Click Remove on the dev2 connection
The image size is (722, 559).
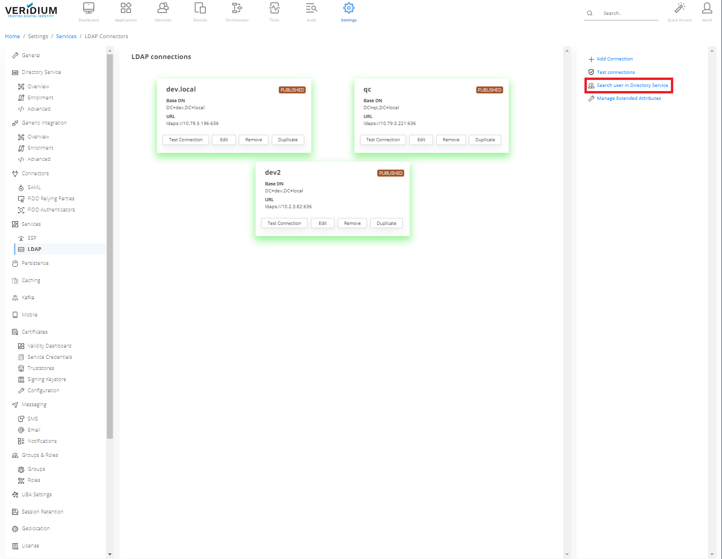click(352, 224)
